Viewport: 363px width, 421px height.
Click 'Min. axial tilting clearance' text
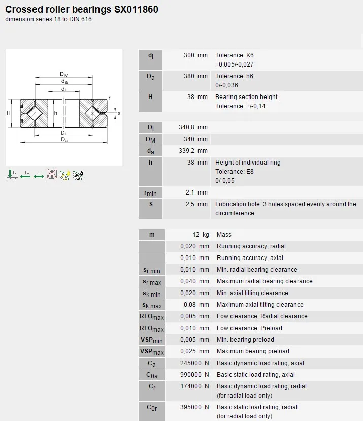(252, 293)
